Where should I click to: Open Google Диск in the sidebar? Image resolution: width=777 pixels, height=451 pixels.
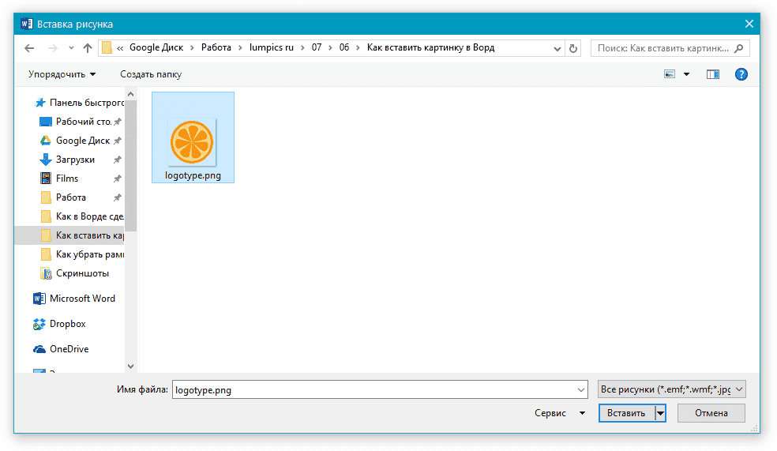tap(81, 141)
